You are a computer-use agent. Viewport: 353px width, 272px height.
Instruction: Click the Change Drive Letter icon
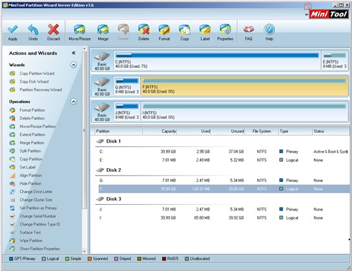(x=13, y=191)
